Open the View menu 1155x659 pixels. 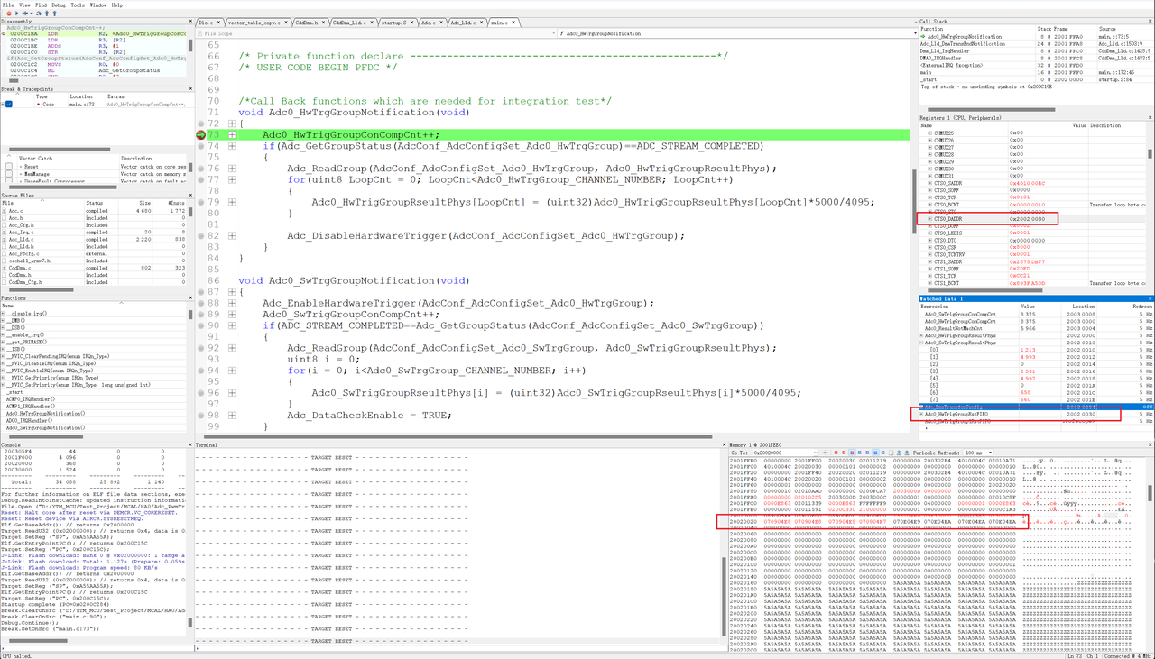click(24, 5)
